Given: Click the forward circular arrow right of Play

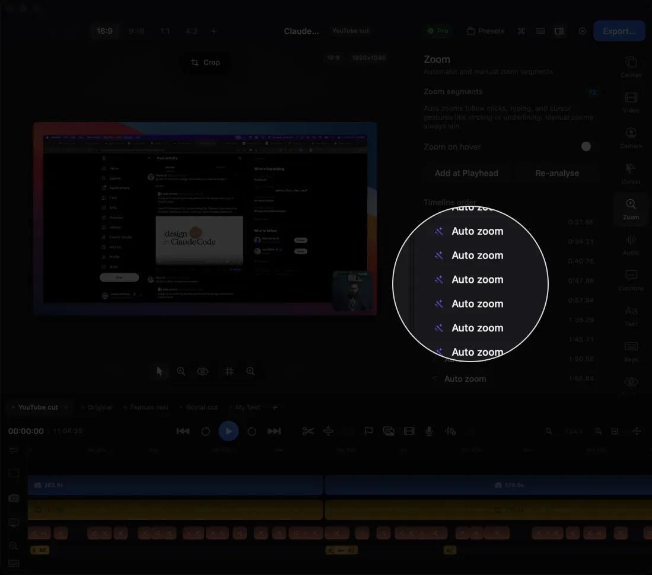Looking at the screenshot, I should (x=252, y=432).
